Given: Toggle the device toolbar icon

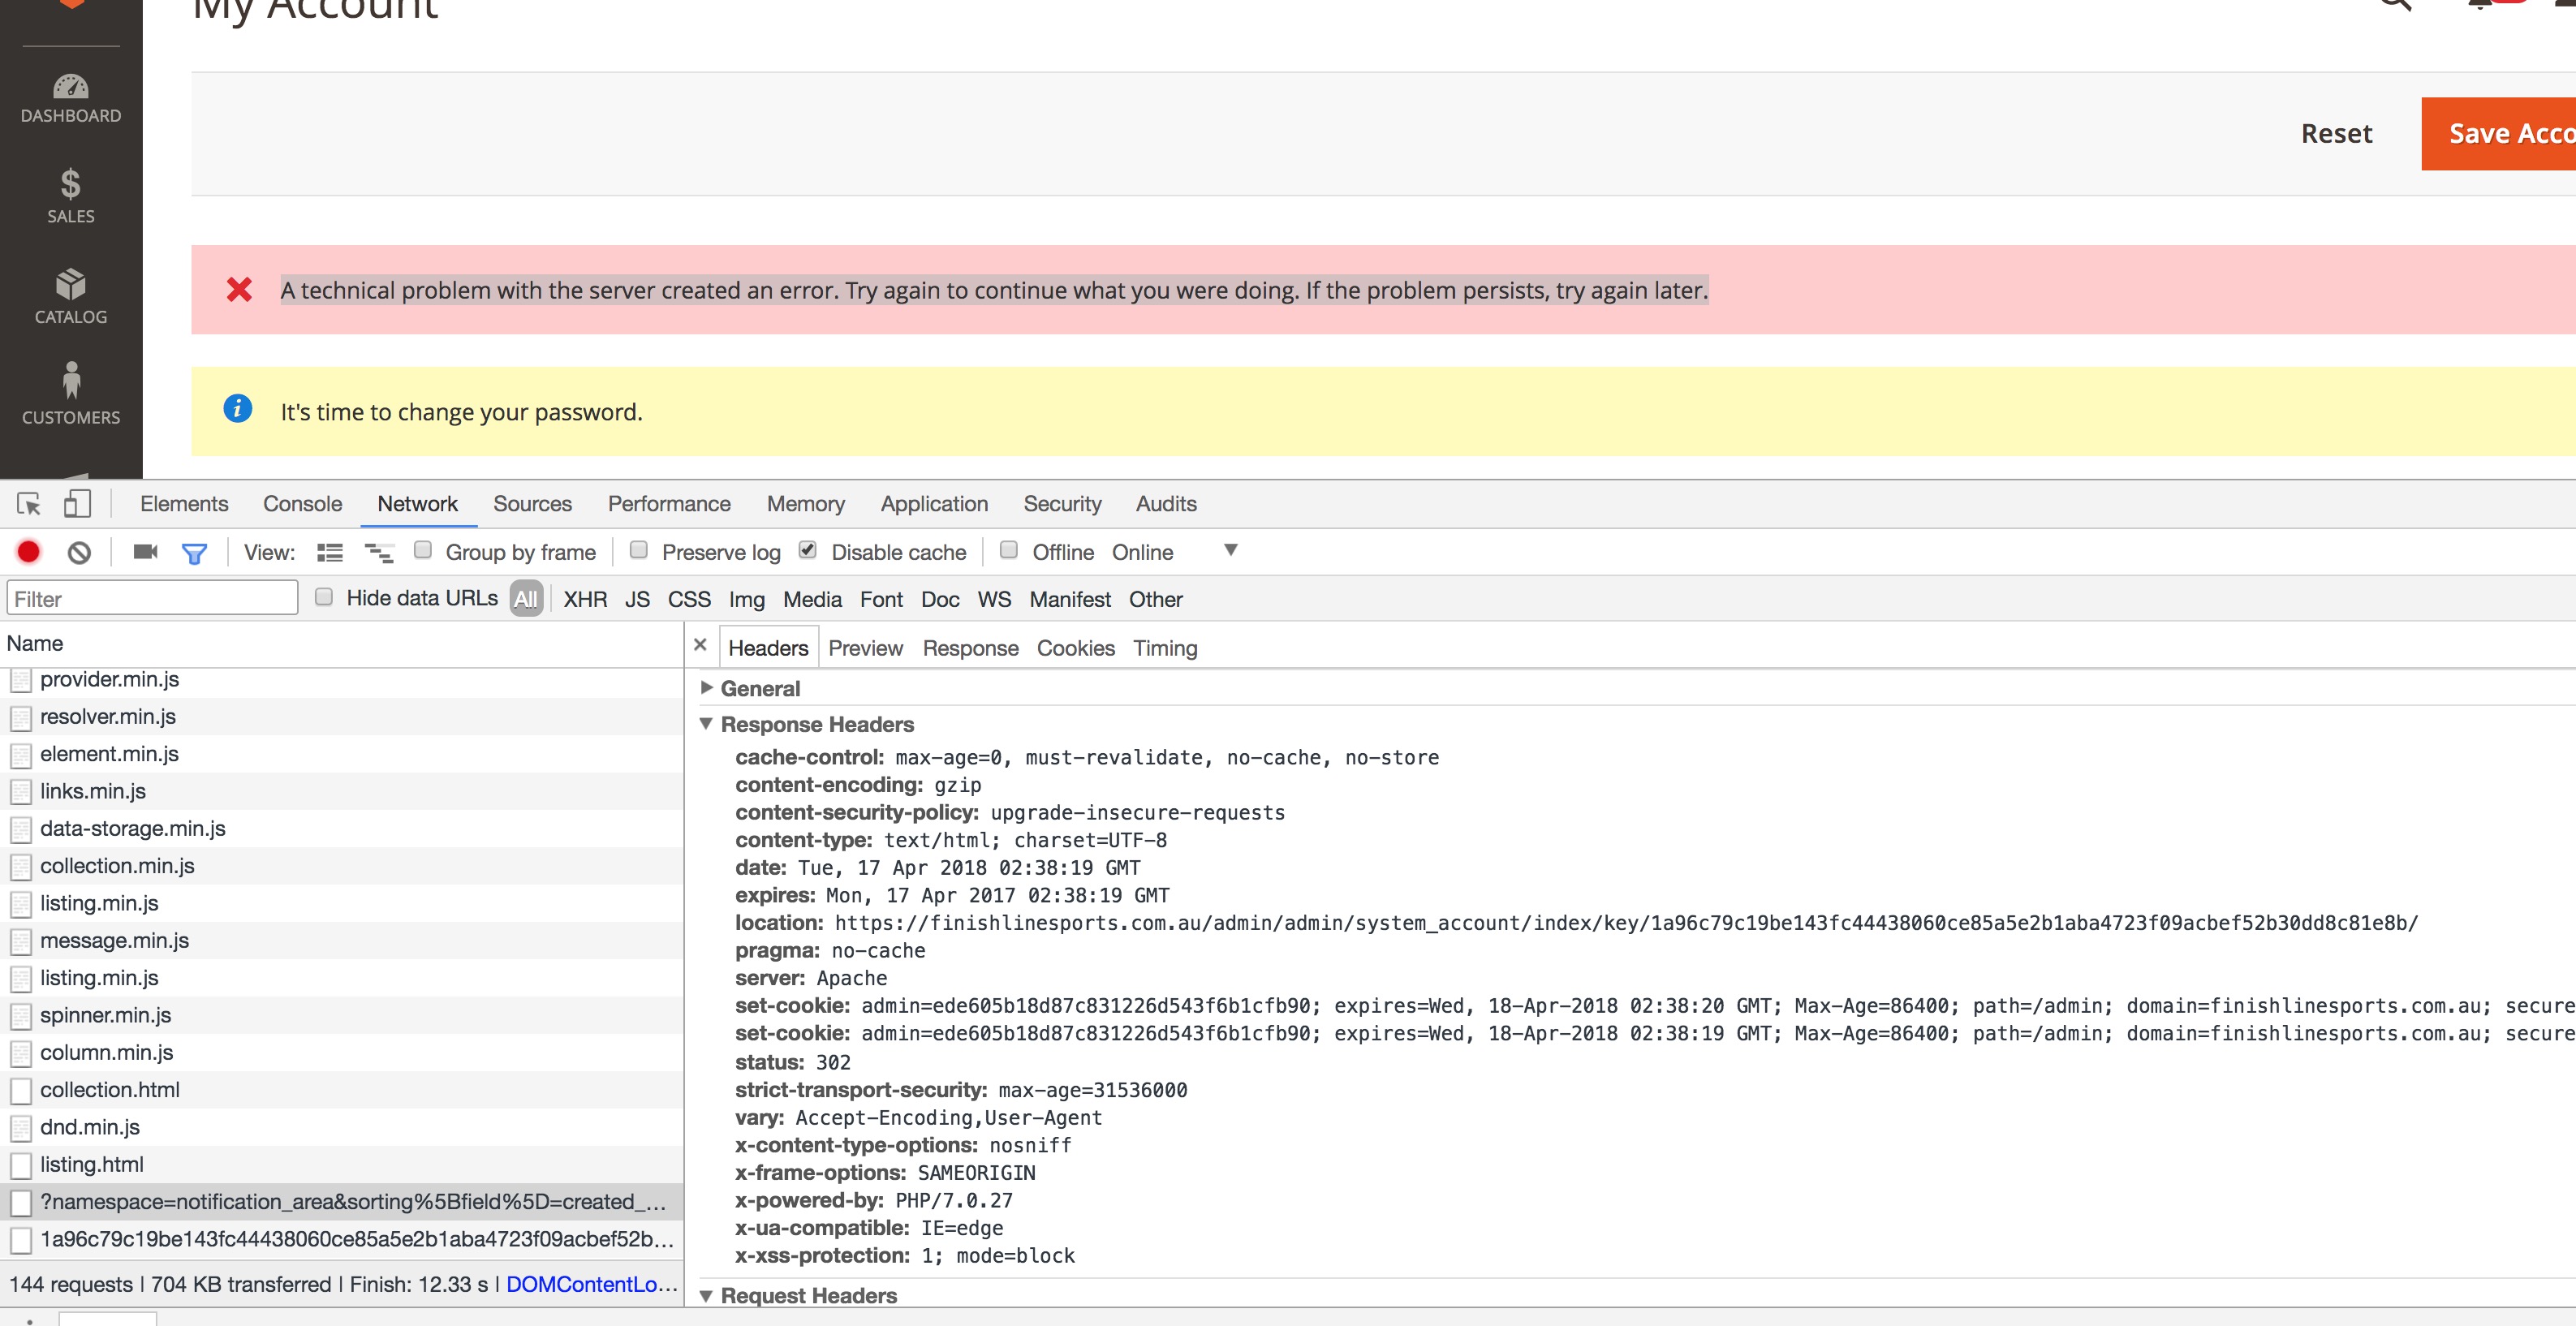Looking at the screenshot, I should [x=77, y=503].
